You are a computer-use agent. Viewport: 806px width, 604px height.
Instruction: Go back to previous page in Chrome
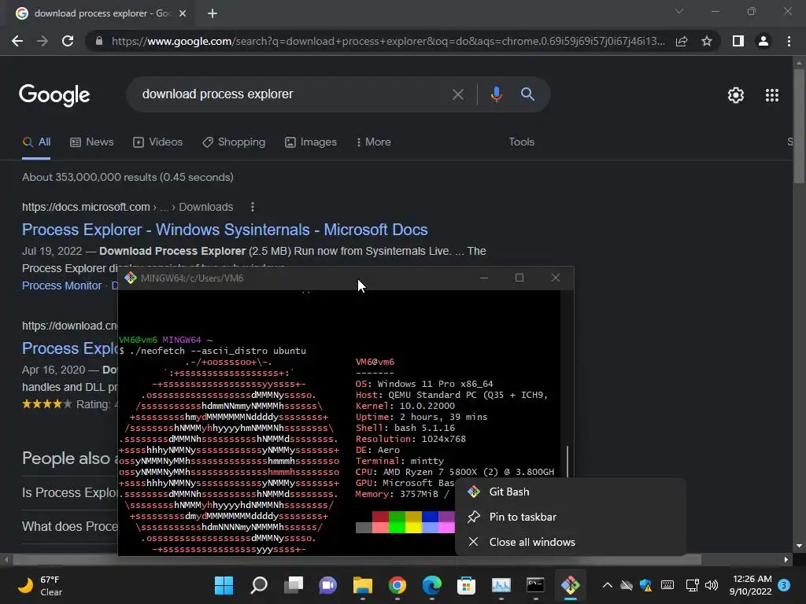coord(17,41)
